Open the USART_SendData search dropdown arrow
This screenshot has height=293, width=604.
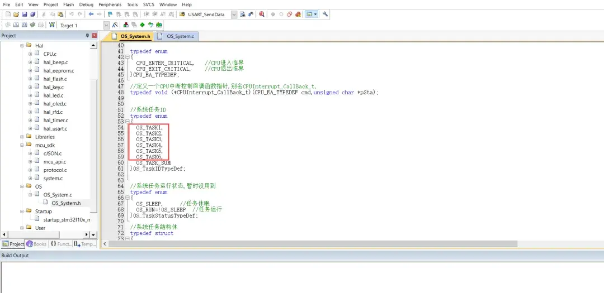[234, 14]
